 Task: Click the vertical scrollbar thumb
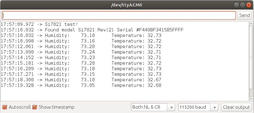tap(251, 57)
